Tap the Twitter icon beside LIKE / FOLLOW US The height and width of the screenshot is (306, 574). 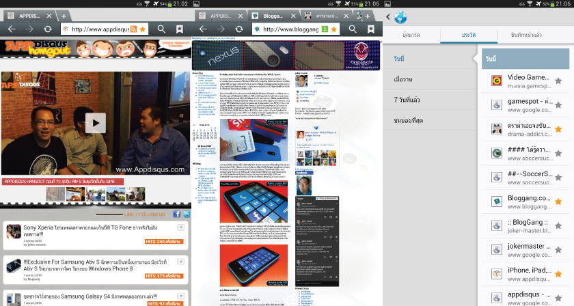click(187, 214)
